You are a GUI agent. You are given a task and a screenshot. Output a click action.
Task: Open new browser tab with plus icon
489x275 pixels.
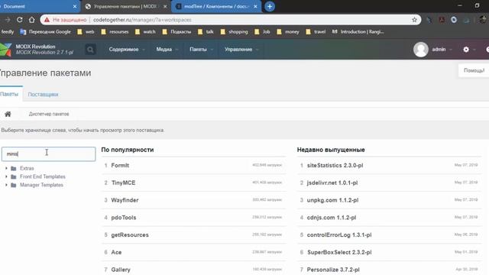pyautogui.click(x=270, y=7)
